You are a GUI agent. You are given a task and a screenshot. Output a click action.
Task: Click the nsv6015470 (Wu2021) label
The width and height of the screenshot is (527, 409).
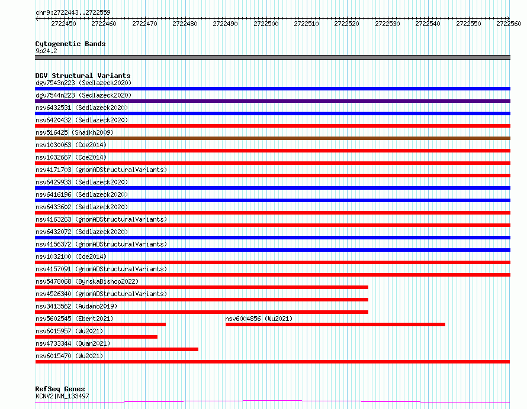pyautogui.click(x=69, y=356)
